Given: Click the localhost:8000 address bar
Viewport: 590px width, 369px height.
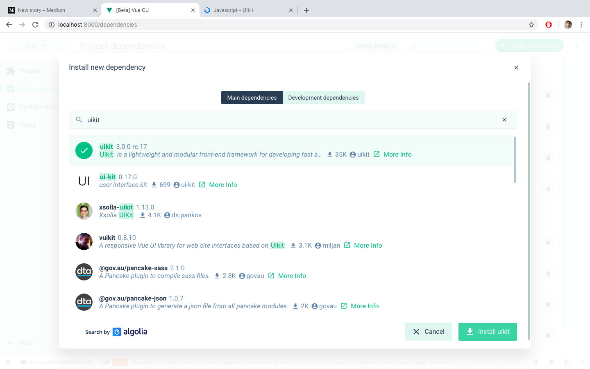Looking at the screenshot, I should tap(98, 25).
